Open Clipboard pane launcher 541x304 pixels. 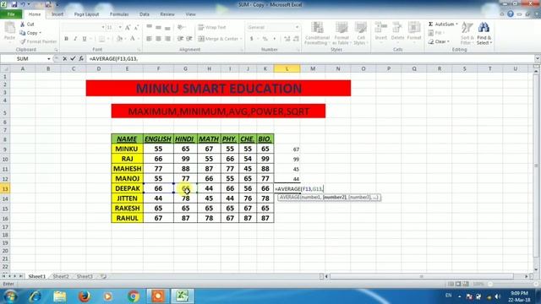pyautogui.click(x=56, y=50)
